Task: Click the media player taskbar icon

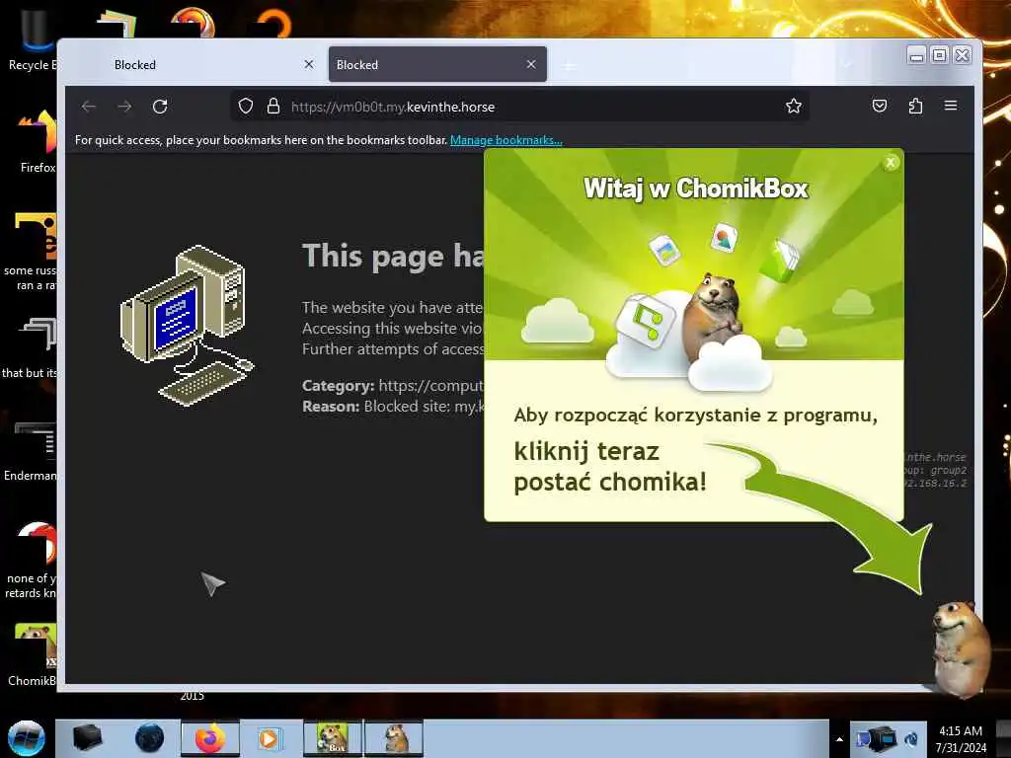Action: point(270,738)
